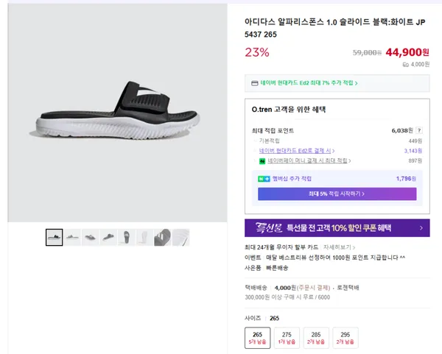442x354 pixels.
Task: Choose size 295 option
Action: tap(345, 338)
